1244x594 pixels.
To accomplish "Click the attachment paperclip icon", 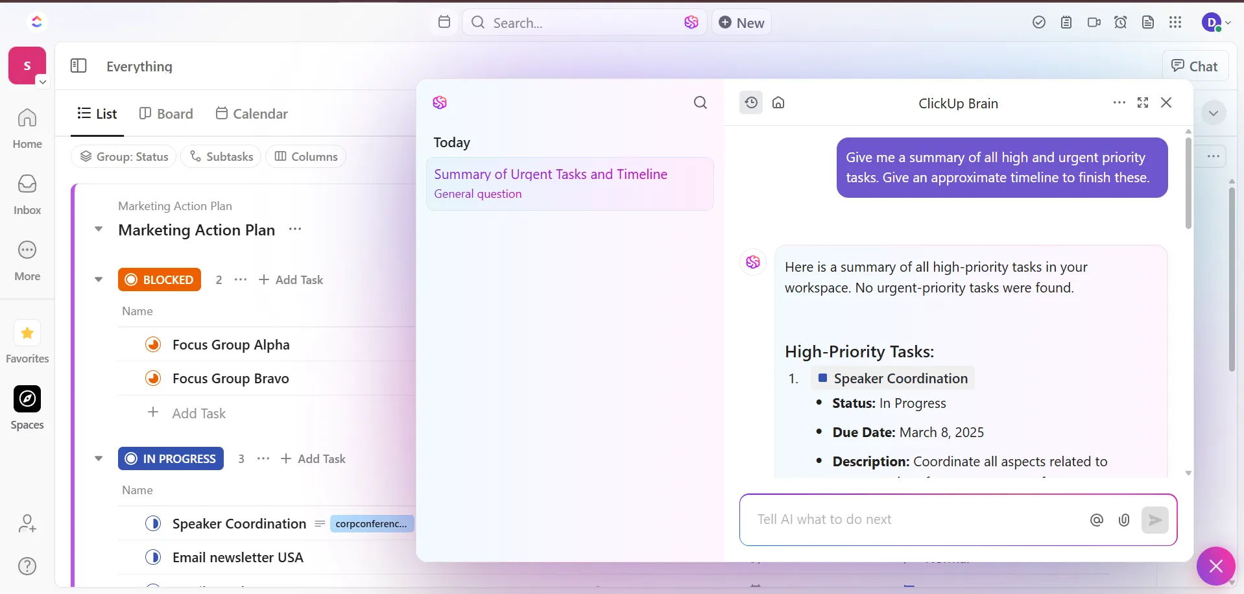I will 1124,520.
